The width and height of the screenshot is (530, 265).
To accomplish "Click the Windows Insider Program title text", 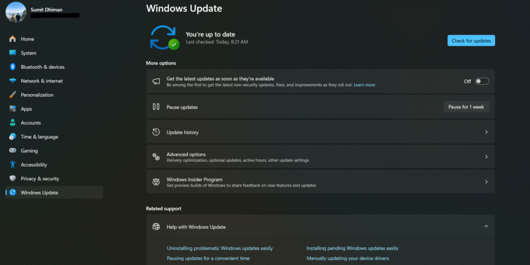I will (x=194, y=180).
